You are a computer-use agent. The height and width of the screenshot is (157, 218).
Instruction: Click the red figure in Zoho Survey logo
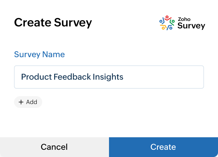coord(167,18)
